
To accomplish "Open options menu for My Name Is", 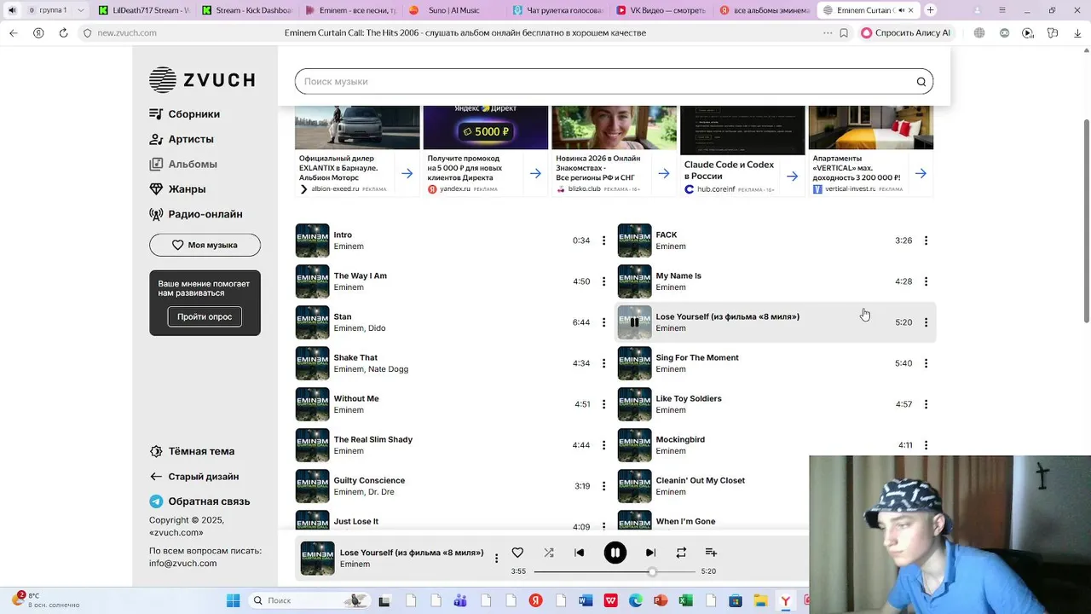I will [x=926, y=281].
